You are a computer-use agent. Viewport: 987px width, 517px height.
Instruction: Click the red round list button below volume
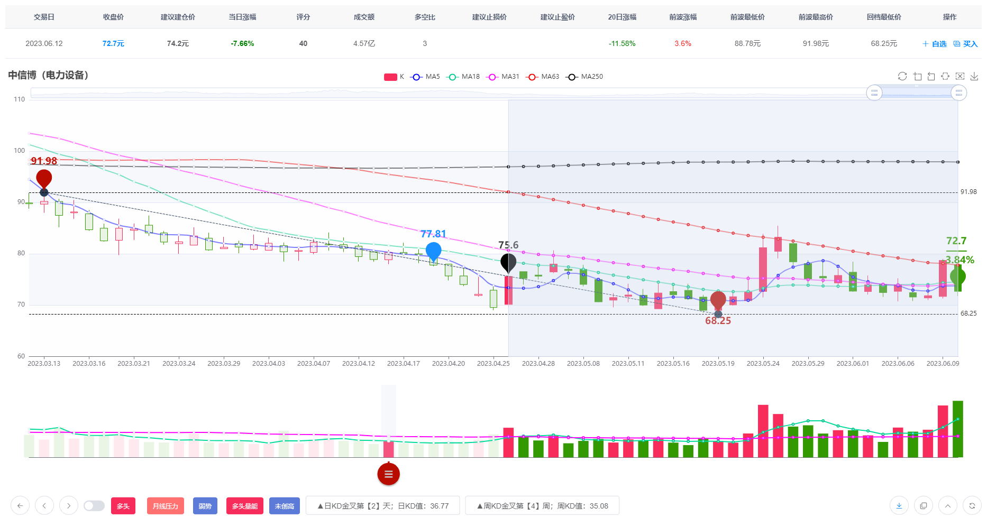tap(389, 474)
